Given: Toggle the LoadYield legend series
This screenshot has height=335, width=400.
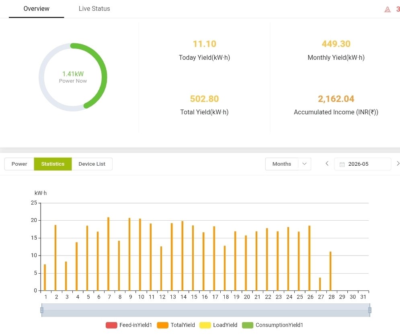Looking at the screenshot, I should click(218, 325).
